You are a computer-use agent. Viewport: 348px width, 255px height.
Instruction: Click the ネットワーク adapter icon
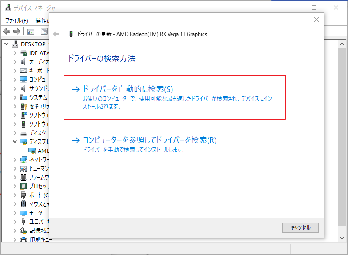[x=24, y=159]
